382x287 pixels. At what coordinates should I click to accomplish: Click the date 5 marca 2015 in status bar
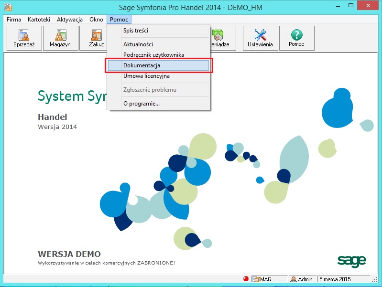point(343,279)
